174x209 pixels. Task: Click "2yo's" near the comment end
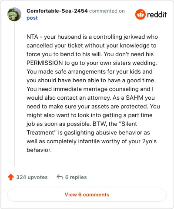click(x=149, y=142)
